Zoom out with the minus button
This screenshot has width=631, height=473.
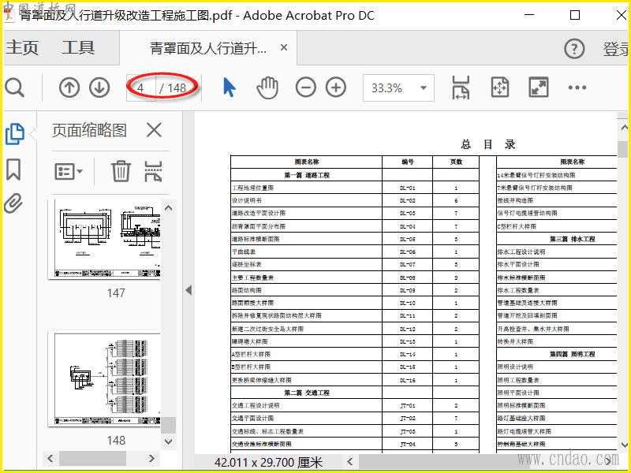tap(305, 88)
